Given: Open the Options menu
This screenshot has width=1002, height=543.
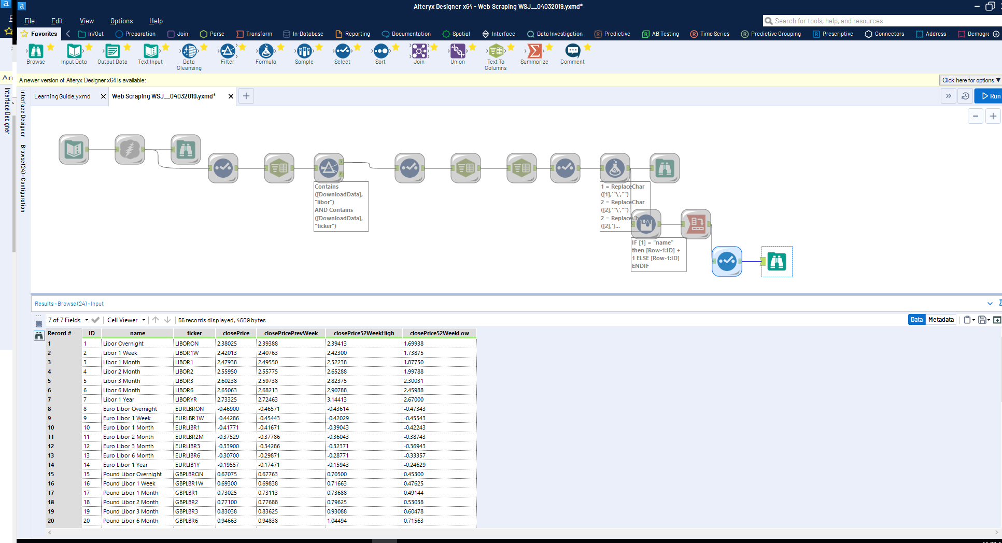Looking at the screenshot, I should [x=121, y=21].
